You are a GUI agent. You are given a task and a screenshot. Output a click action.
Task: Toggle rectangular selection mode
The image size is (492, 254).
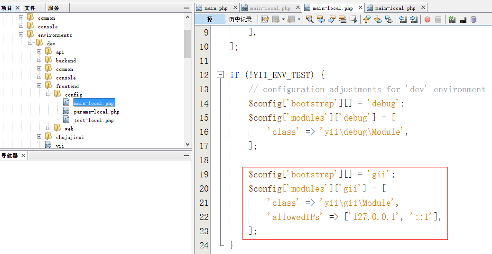[353, 19]
